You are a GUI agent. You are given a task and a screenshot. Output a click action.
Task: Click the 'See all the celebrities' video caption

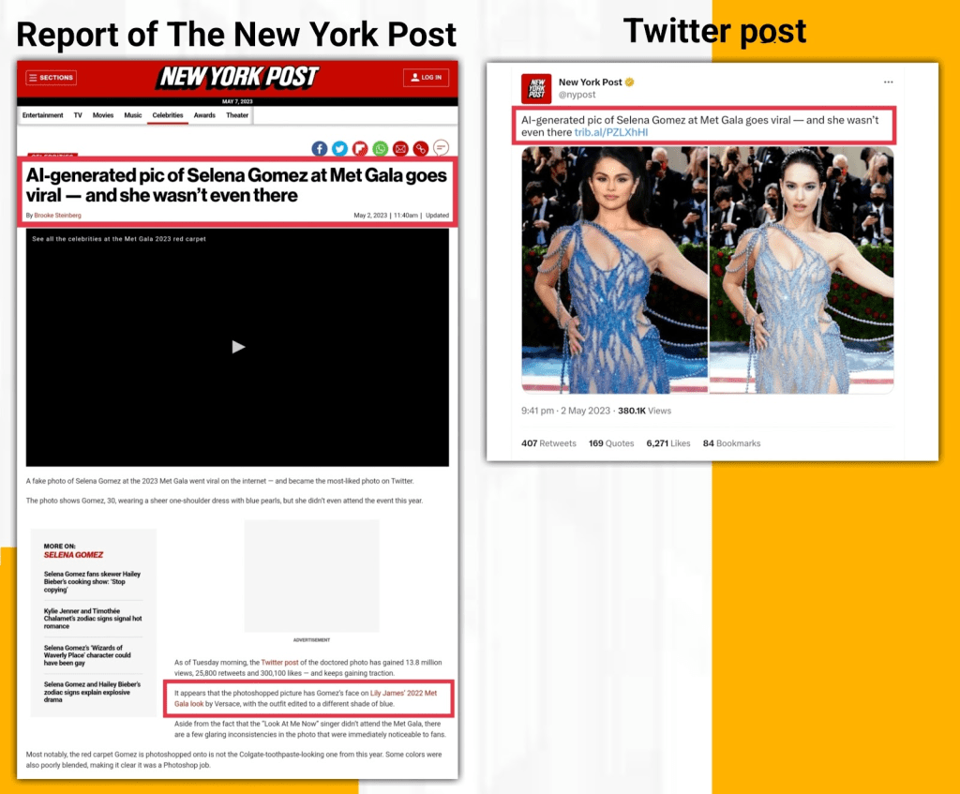[119, 239]
